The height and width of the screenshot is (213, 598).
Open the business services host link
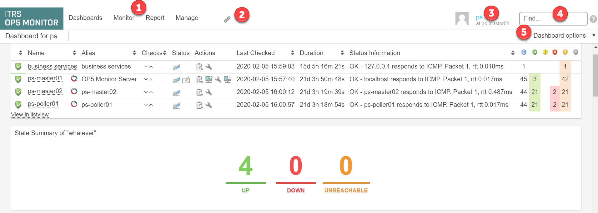coord(52,66)
